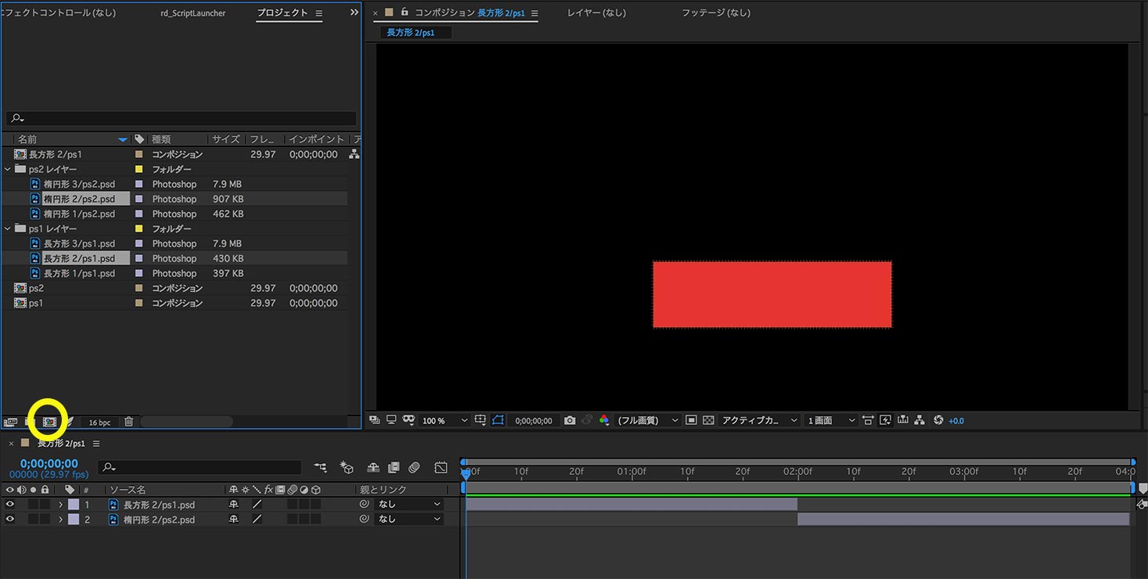Viewport: 1148px width, 579px height.
Task: Toggle visibility of 楕円形 2/ps2.psd layer
Action: 10,520
